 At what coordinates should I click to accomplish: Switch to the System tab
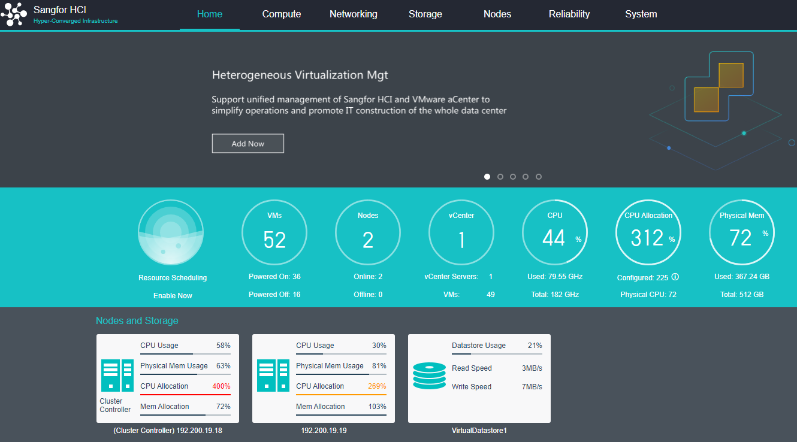(x=641, y=14)
